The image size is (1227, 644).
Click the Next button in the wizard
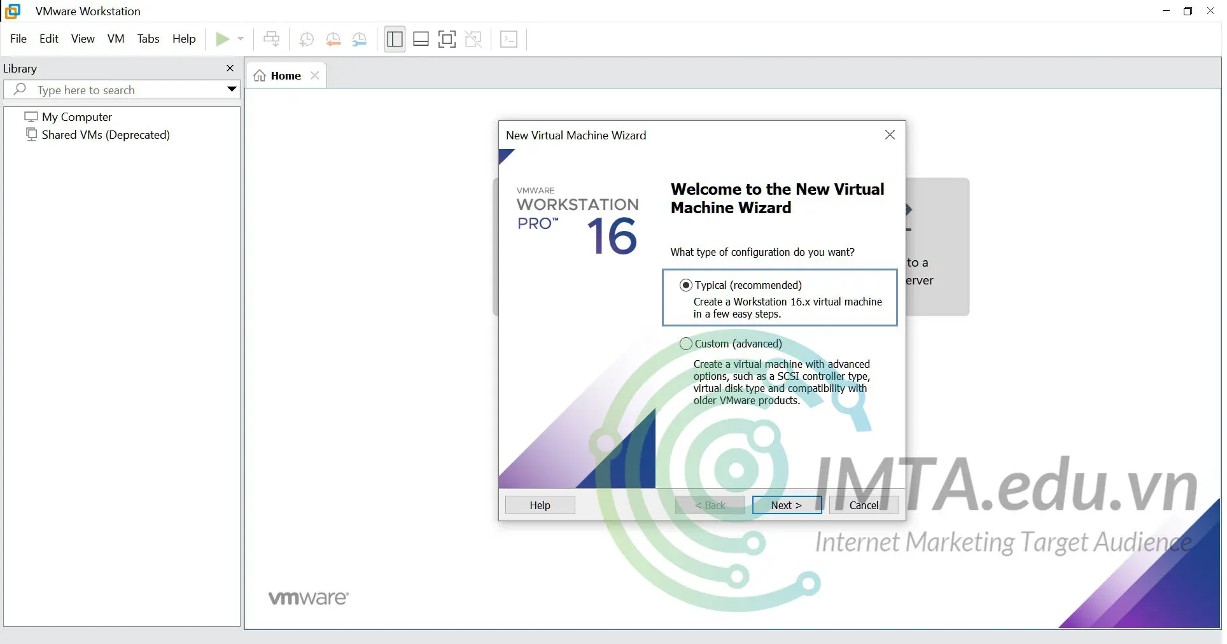(787, 505)
